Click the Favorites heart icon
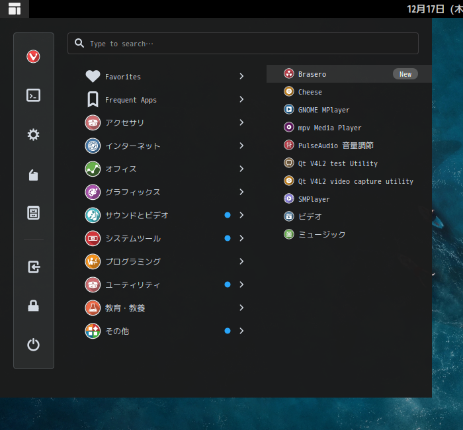 click(x=93, y=76)
